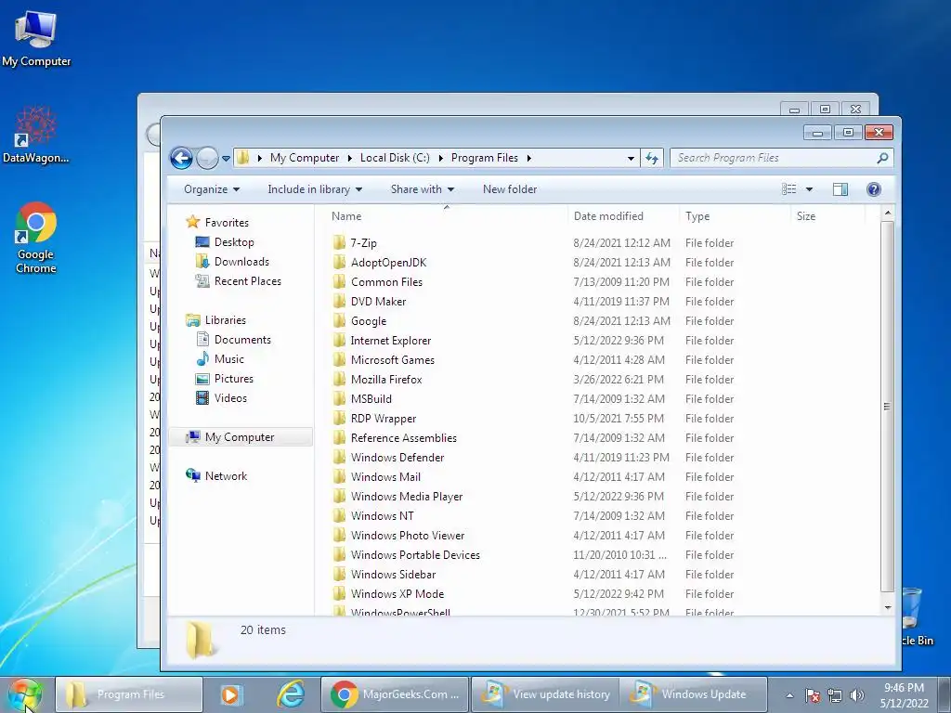The width and height of the screenshot is (951, 713).
Task: Open the Start menu orb
Action: [x=25, y=694]
